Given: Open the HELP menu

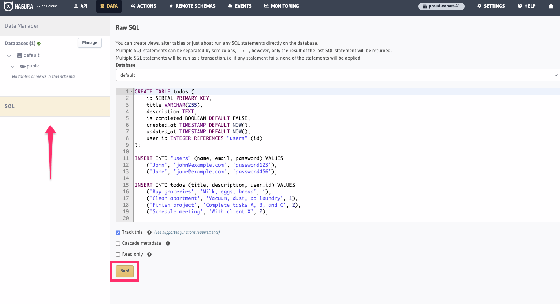Looking at the screenshot, I should pos(526,6).
